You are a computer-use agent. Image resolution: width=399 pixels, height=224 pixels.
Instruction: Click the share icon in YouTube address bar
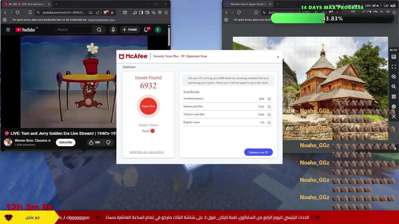click(98, 12)
